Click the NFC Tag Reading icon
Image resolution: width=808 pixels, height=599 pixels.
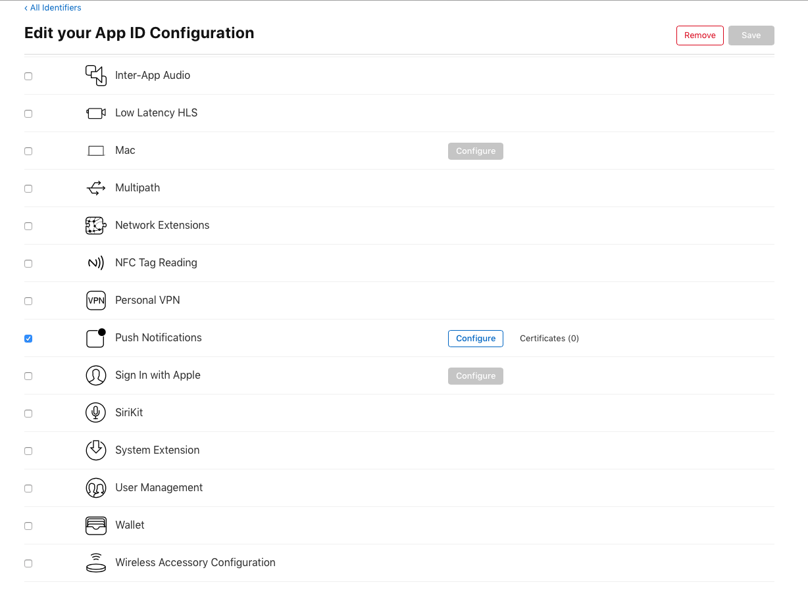[96, 263]
